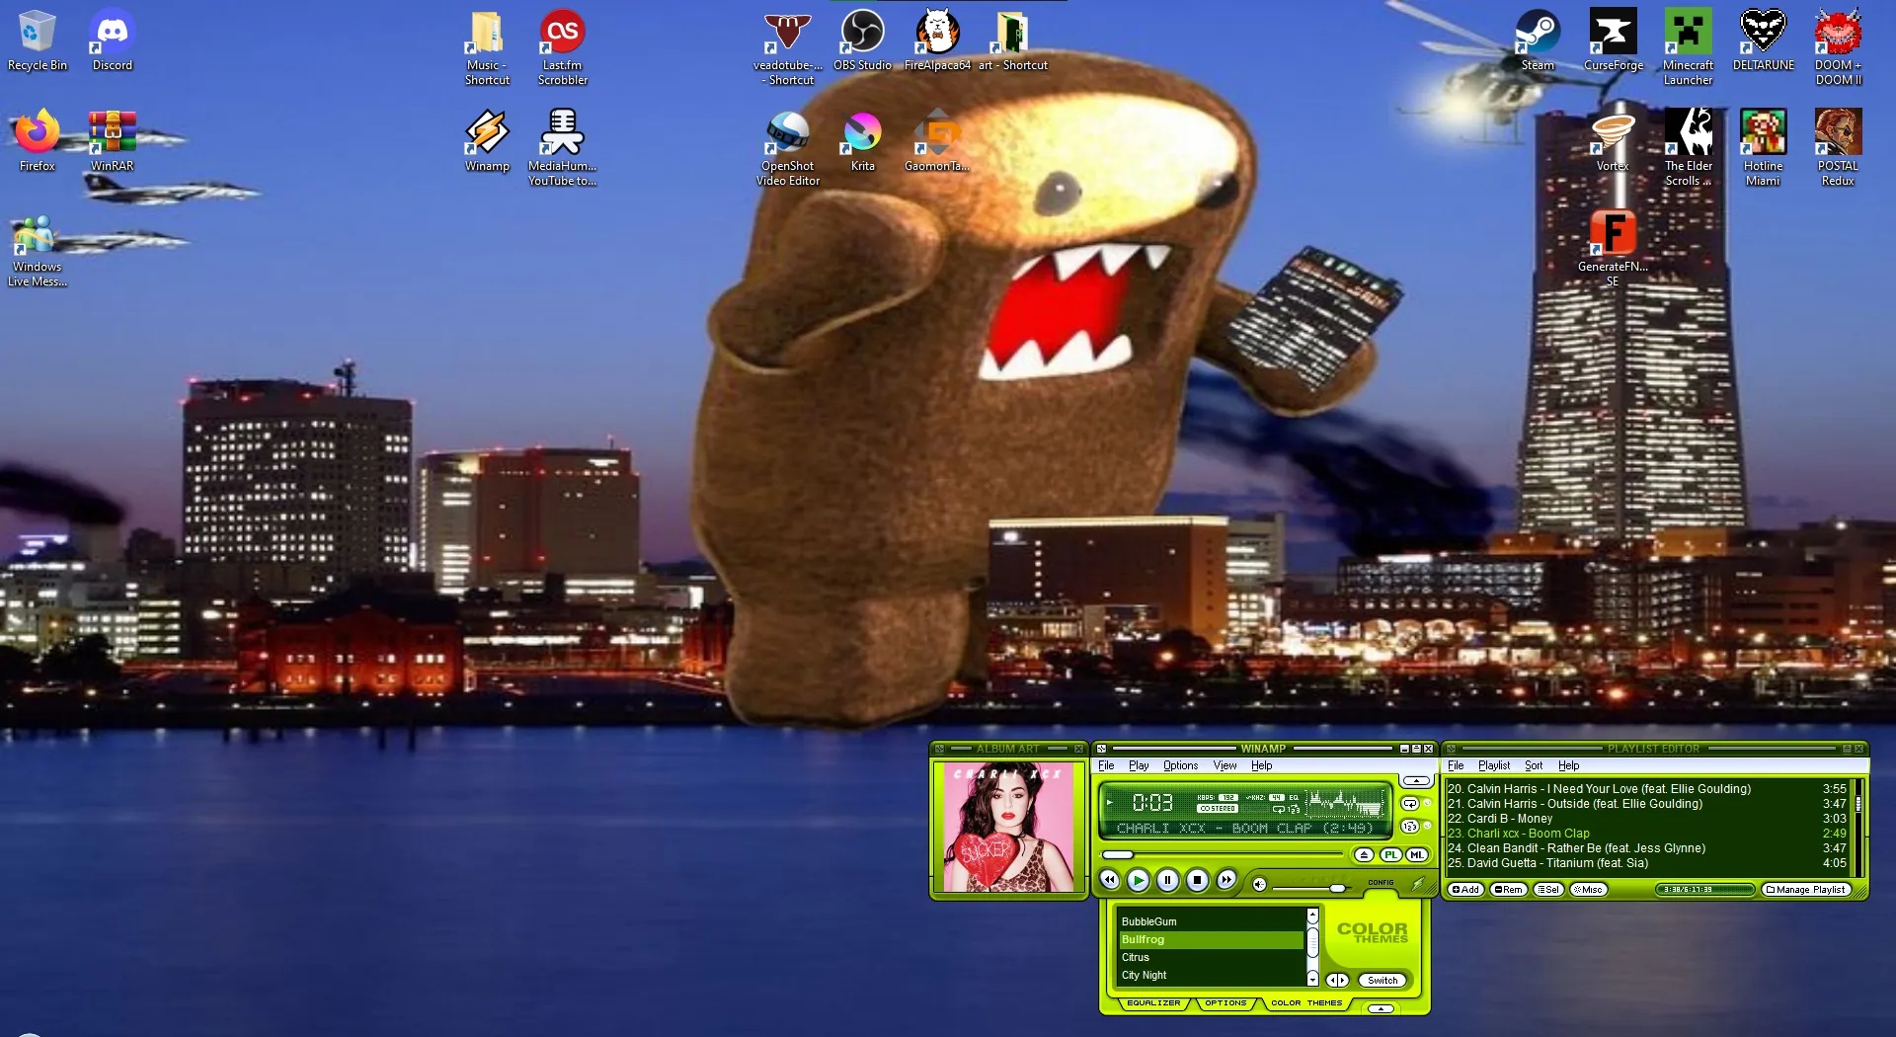
Task: Click the Winamp eject/open file button
Action: (x=1364, y=854)
